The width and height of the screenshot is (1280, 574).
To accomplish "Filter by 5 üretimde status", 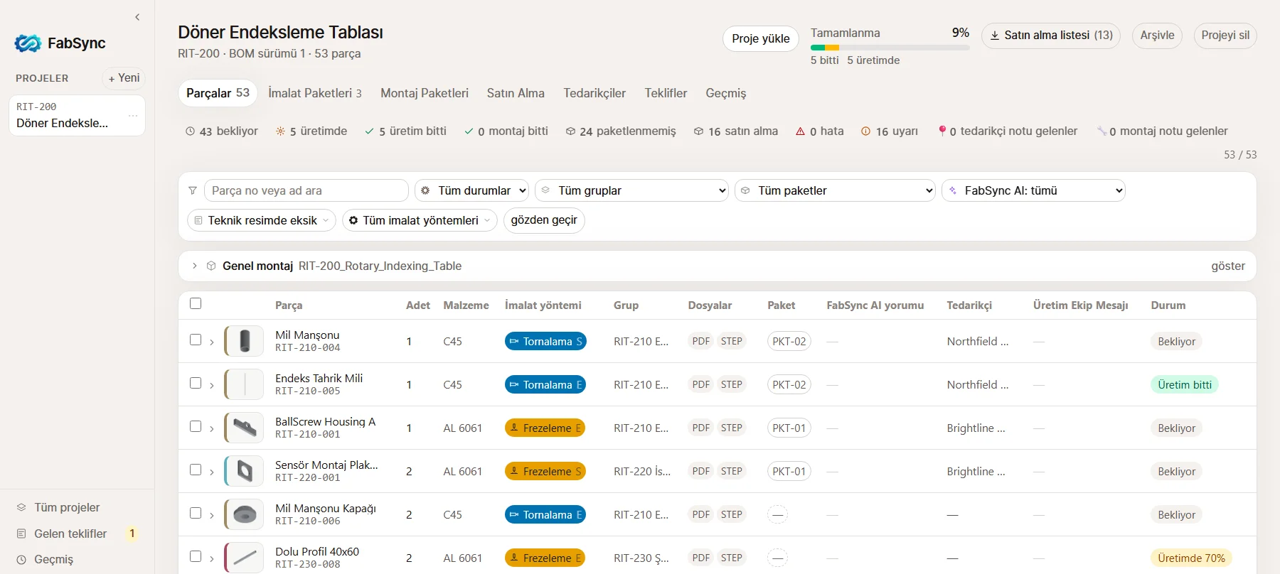I will coord(311,131).
